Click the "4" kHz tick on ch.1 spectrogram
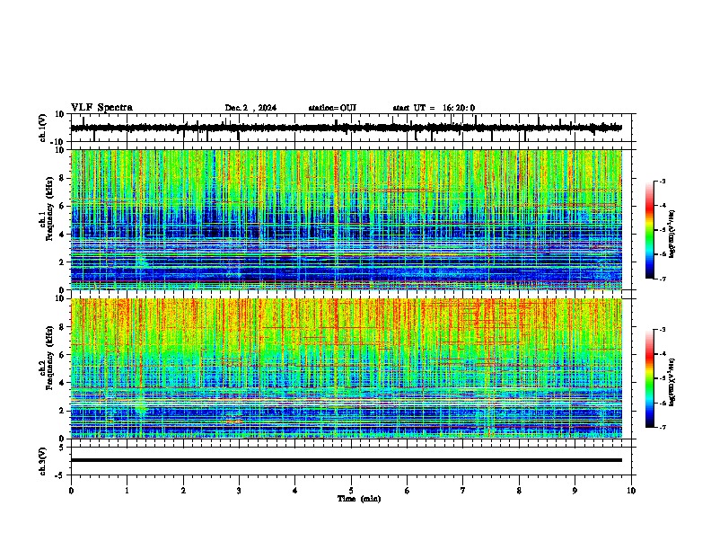The image size is (711, 550). (x=62, y=235)
